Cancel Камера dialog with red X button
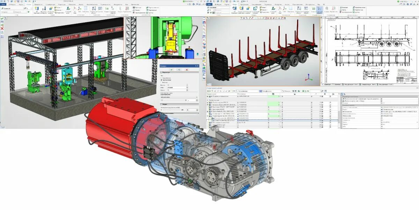This screenshot has height=210, width=419. pos(187,70)
